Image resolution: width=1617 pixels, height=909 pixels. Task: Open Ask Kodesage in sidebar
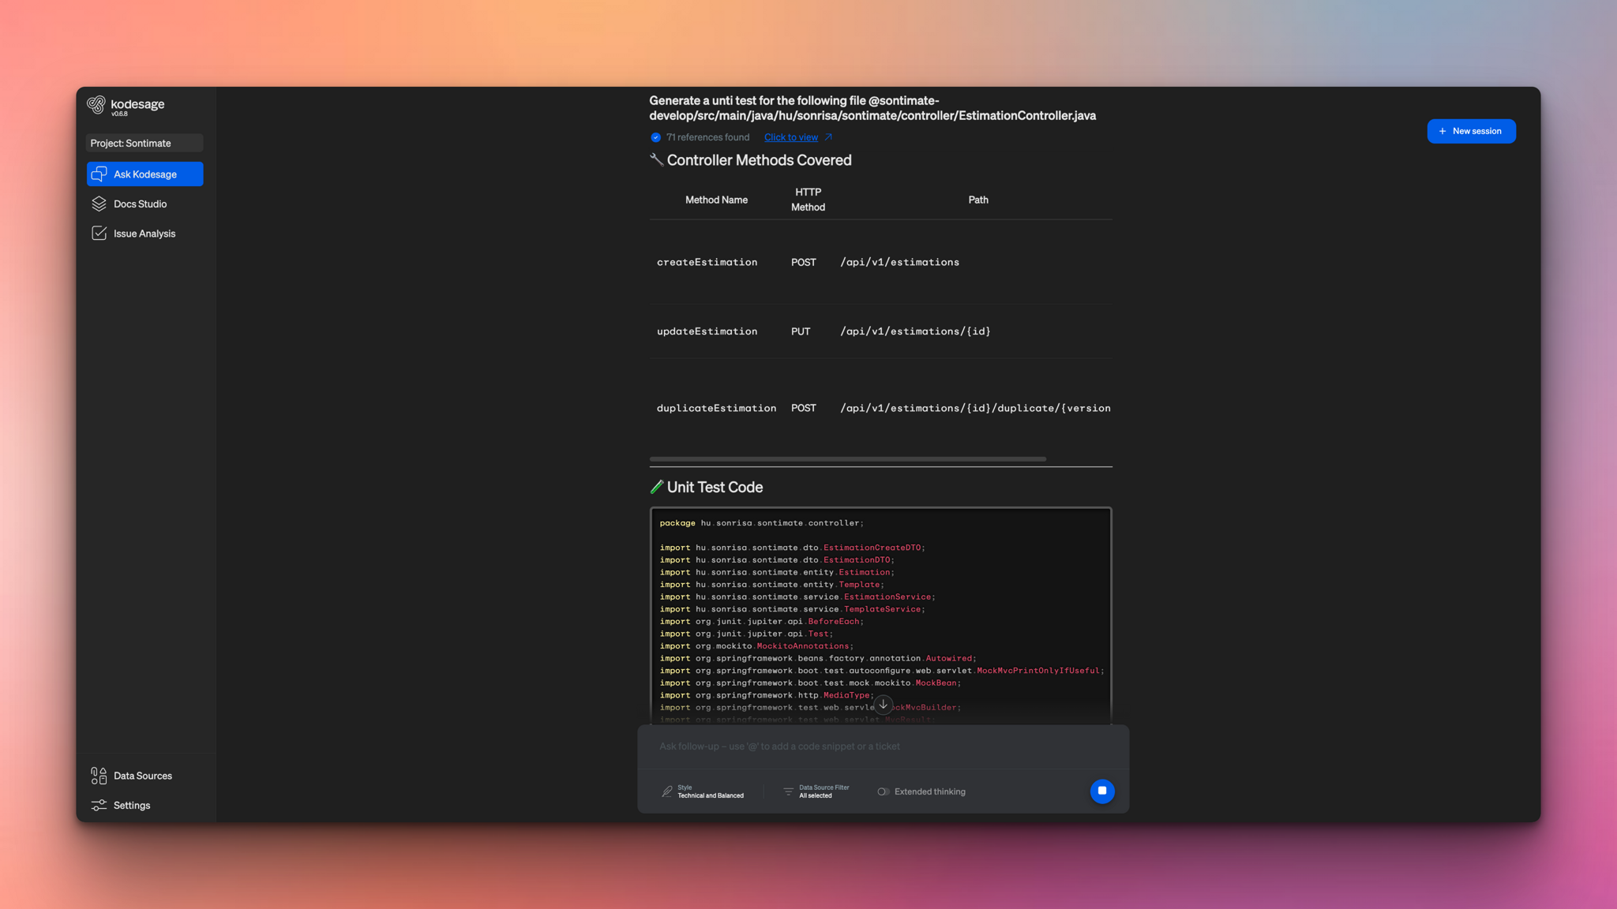(x=144, y=174)
